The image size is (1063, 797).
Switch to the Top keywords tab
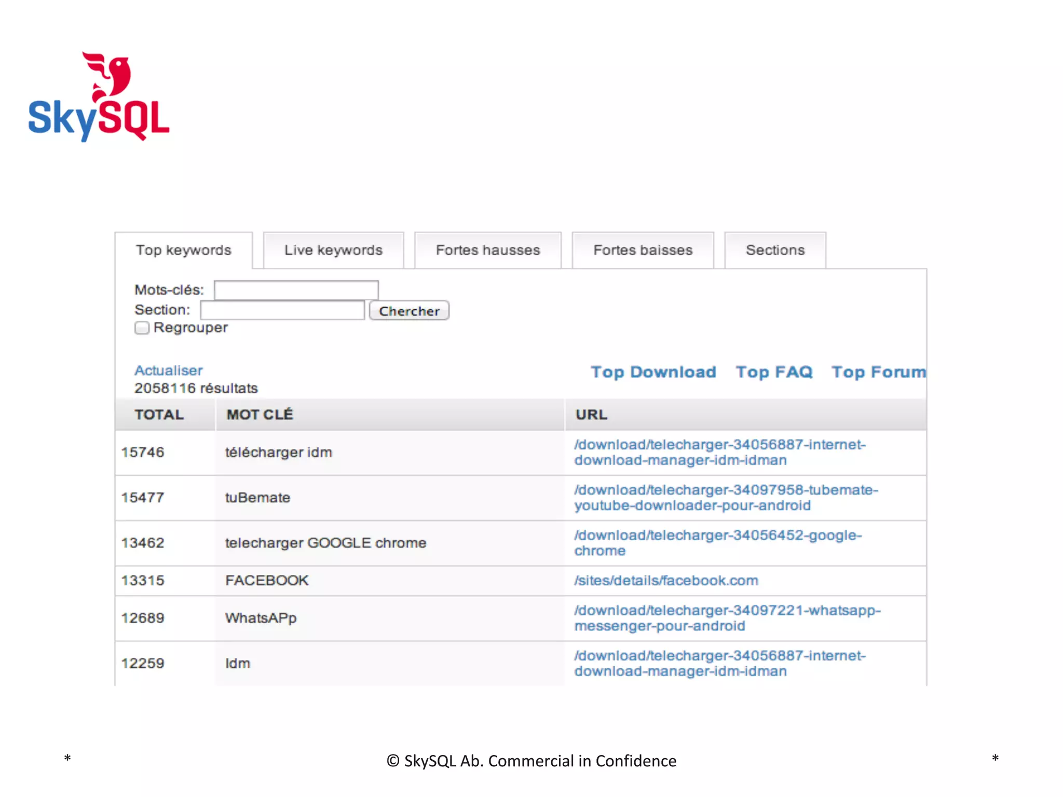[x=183, y=250]
